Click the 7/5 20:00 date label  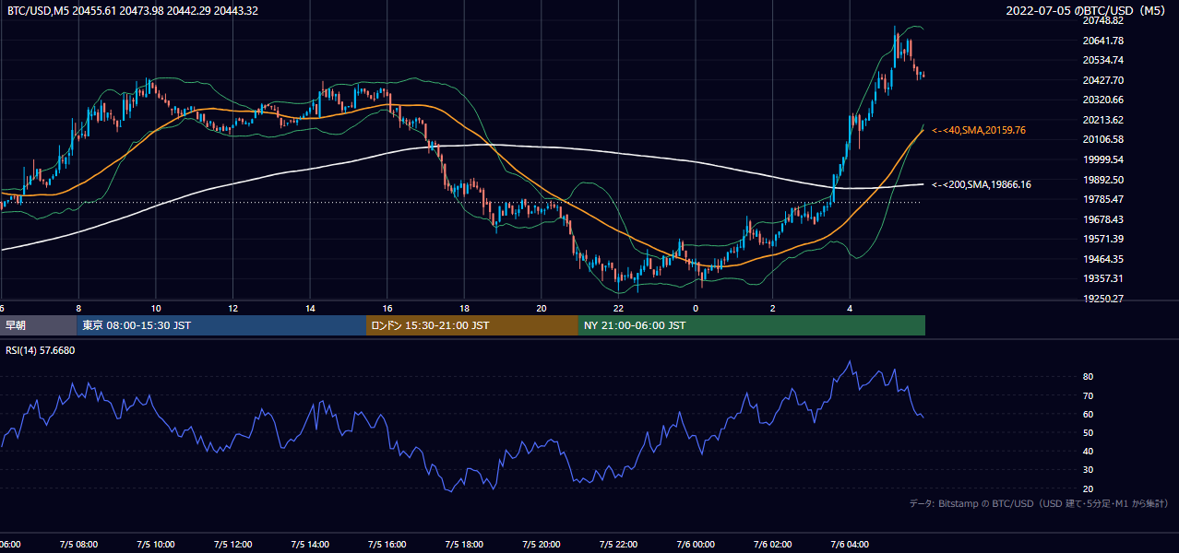point(542,545)
